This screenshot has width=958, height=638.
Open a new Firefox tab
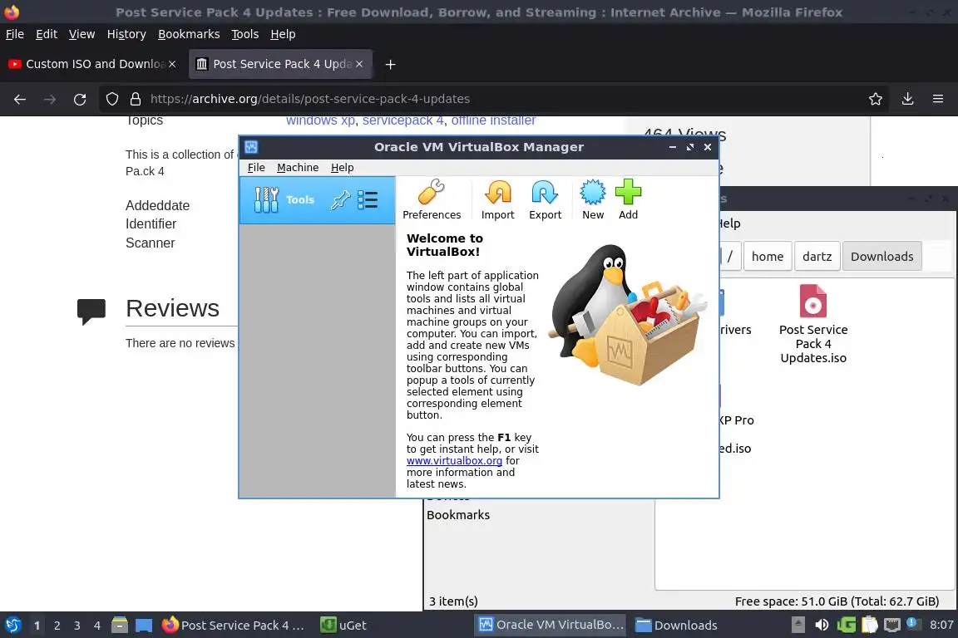click(x=390, y=64)
